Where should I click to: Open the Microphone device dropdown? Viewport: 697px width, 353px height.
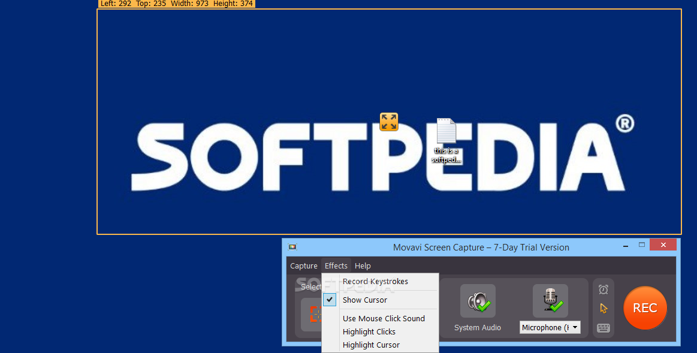(x=550, y=327)
